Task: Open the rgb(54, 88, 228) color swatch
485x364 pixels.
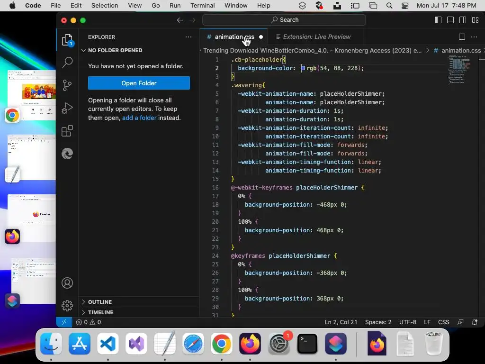Action: point(303,68)
